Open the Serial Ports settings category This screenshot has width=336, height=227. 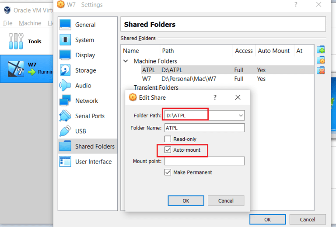pyautogui.click(x=88, y=116)
